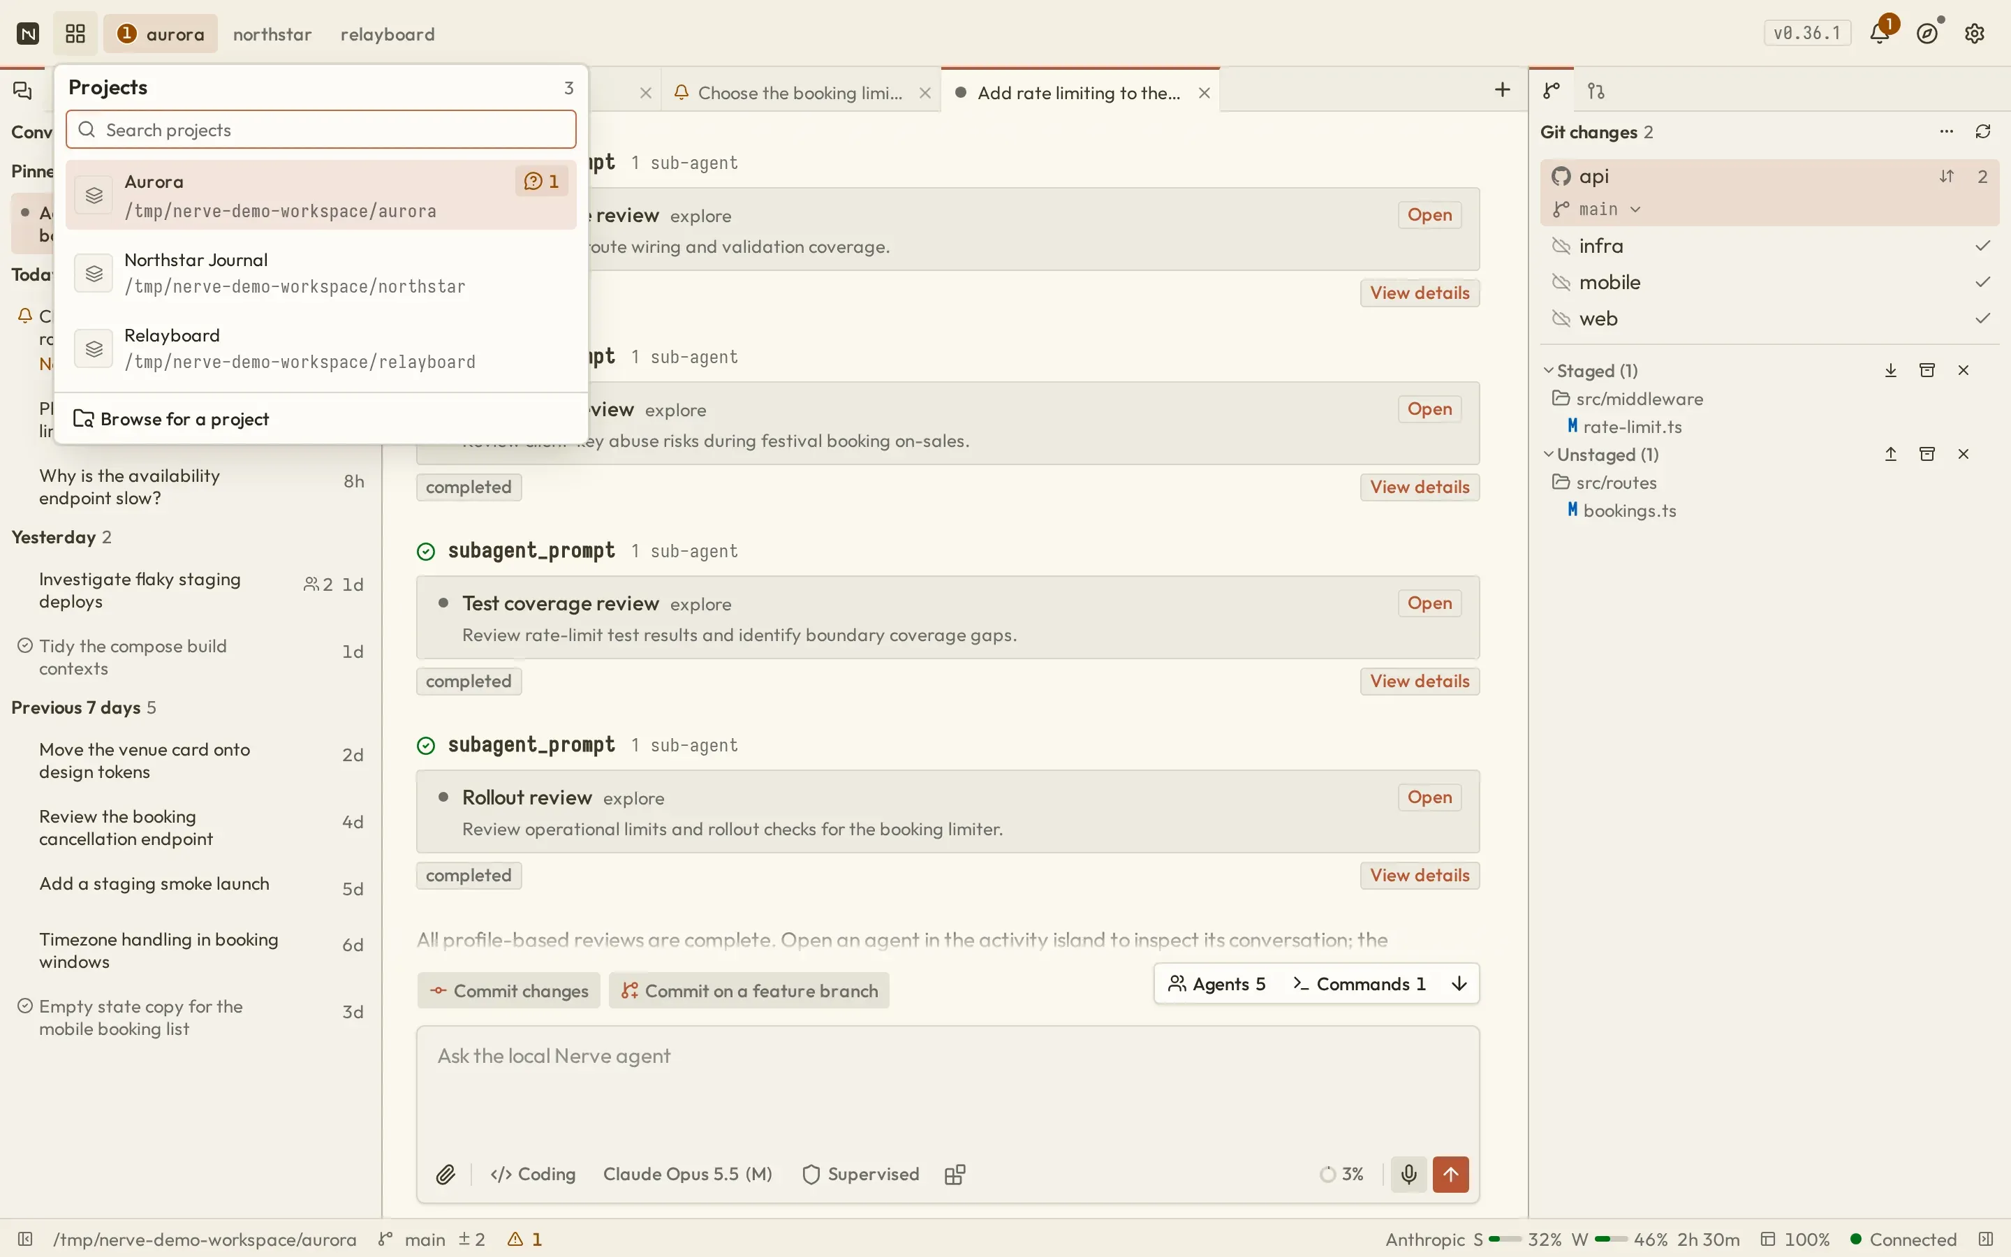
Task: Click the 3% context usage indicator
Action: tap(1342, 1174)
